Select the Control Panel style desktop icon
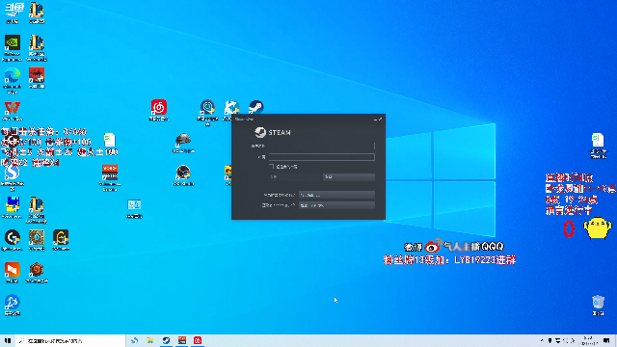 [134, 208]
